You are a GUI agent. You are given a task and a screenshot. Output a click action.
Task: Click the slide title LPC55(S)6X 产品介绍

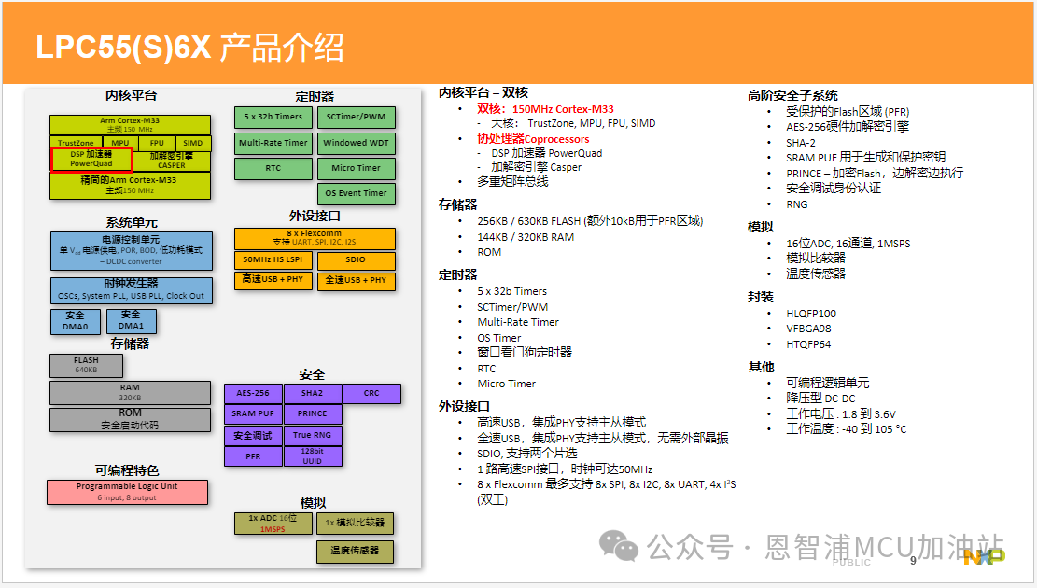[x=189, y=47]
